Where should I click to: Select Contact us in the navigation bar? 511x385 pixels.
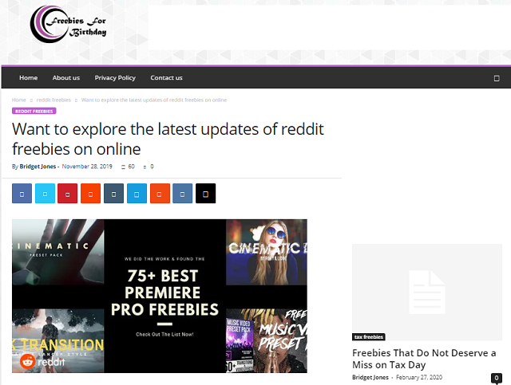coord(166,78)
